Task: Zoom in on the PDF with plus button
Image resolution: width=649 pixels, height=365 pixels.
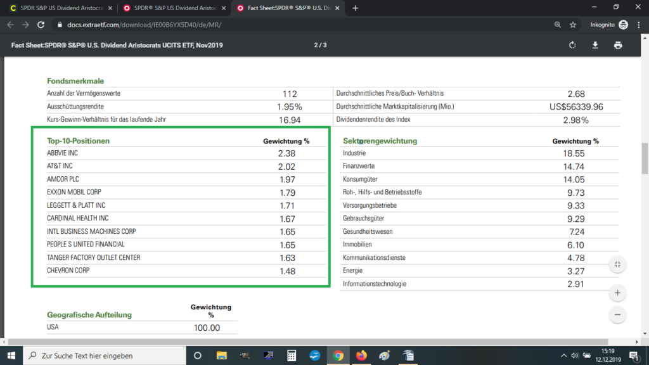Action: 617,293
